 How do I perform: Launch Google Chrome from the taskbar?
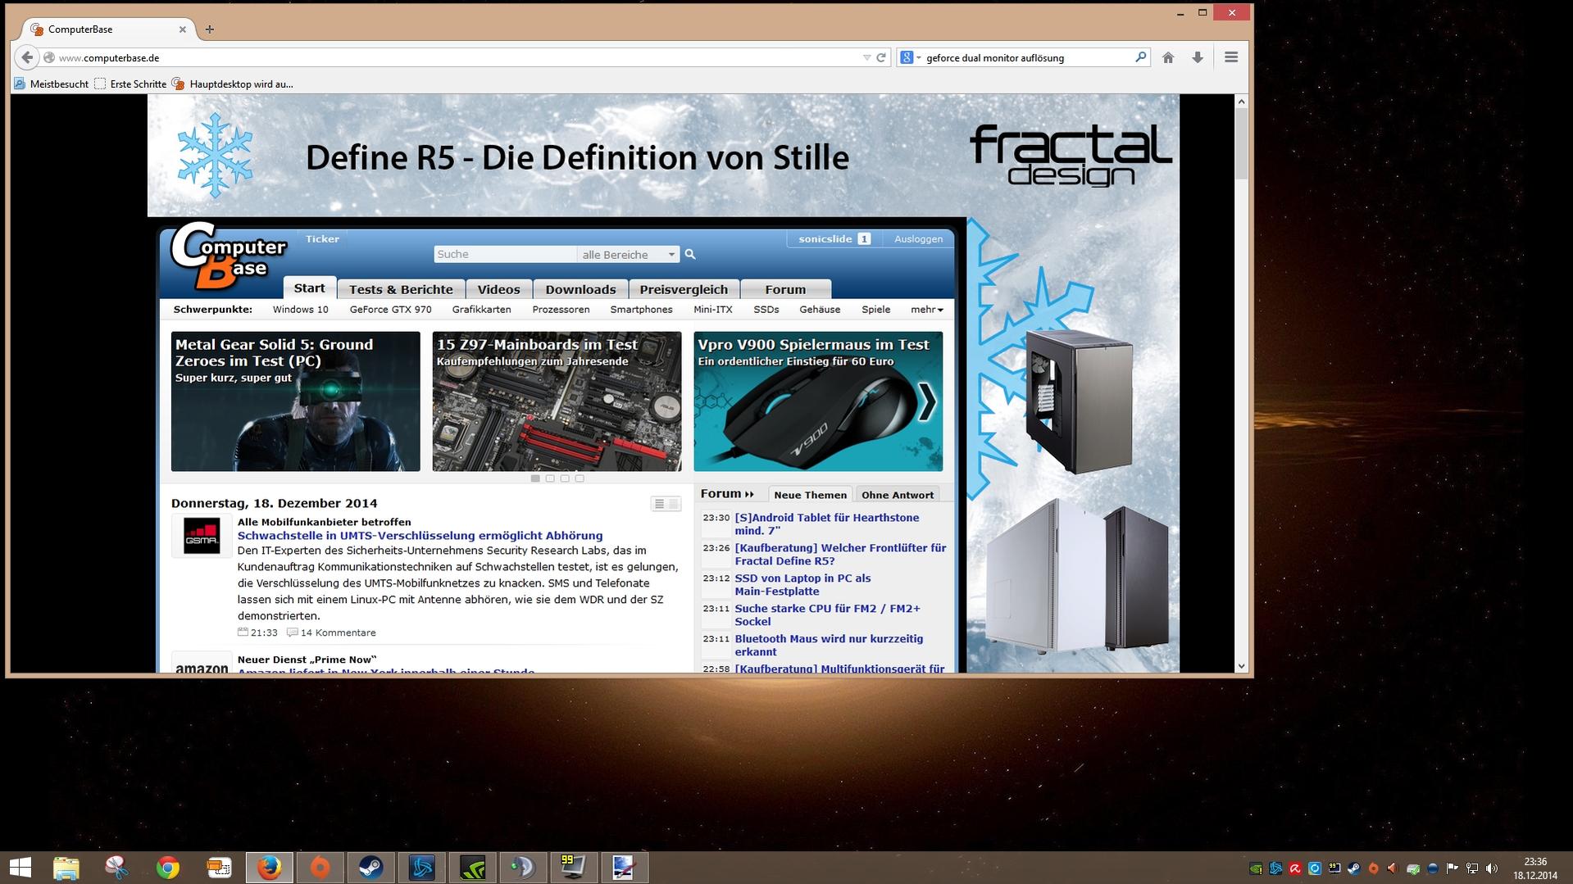(x=168, y=868)
